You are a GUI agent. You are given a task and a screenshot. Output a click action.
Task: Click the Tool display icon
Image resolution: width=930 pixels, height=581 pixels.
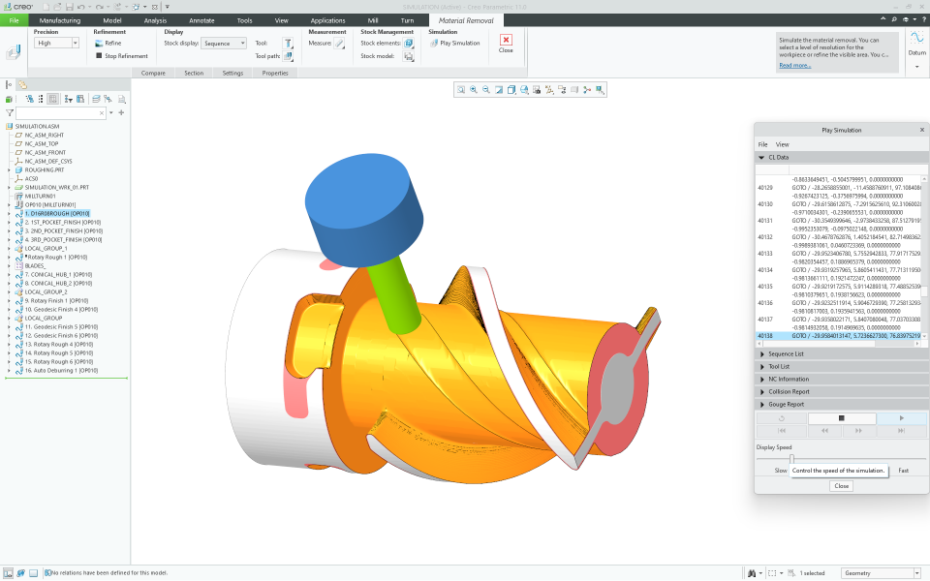click(x=288, y=44)
